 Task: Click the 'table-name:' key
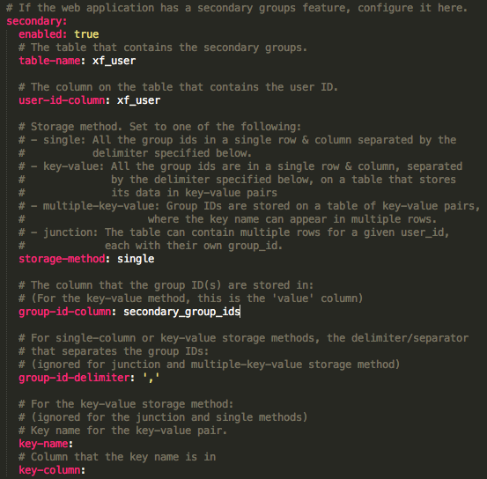[52, 61]
